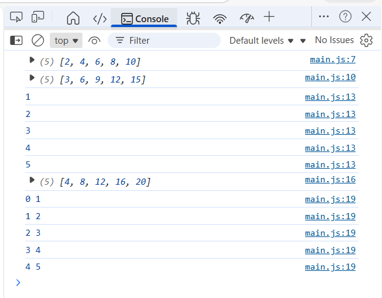Image resolution: width=382 pixels, height=298 pixels.
Task: Open the Sources bug icon panel
Action: 193,18
